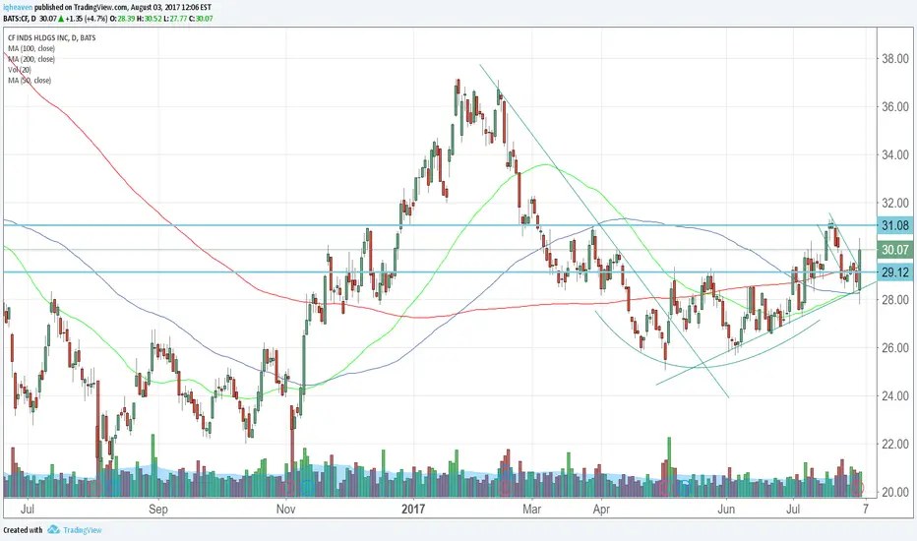Click the TradingView cloud logo icon
This screenshot has height=541, width=917.
tap(54, 530)
